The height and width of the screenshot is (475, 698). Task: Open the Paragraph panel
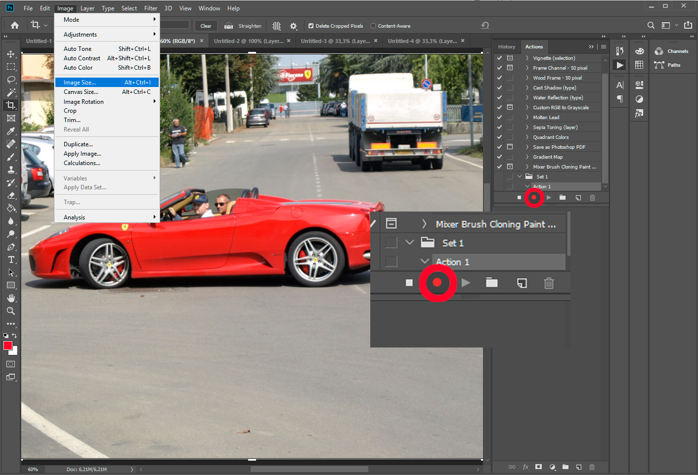coord(619,99)
